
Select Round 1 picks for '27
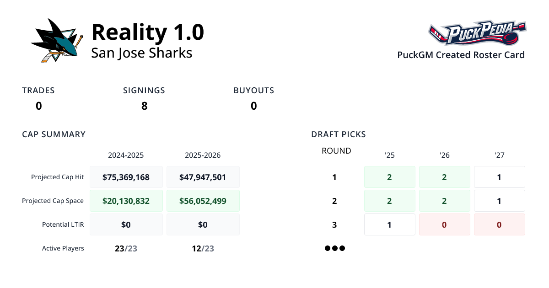coord(499,177)
